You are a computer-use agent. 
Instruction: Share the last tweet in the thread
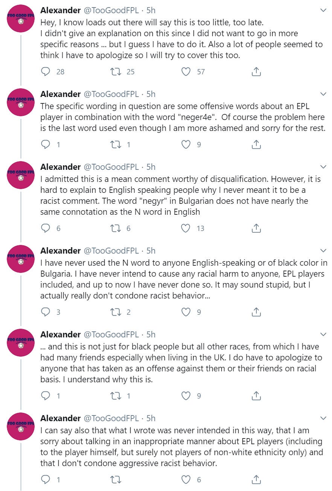click(x=256, y=479)
